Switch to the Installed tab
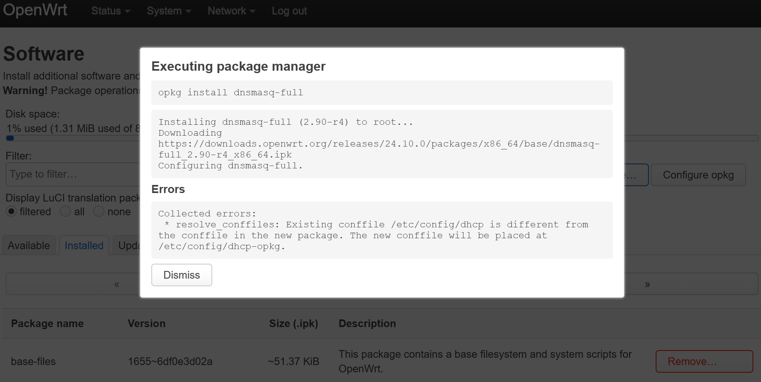 click(x=84, y=246)
